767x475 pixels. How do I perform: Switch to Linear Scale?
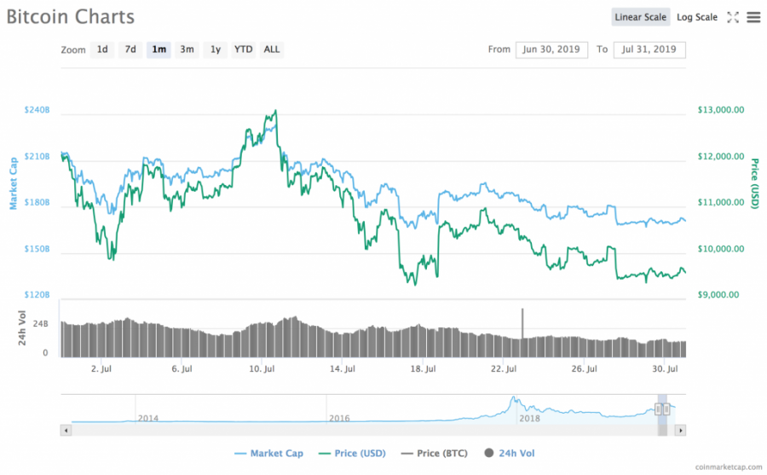640,17
